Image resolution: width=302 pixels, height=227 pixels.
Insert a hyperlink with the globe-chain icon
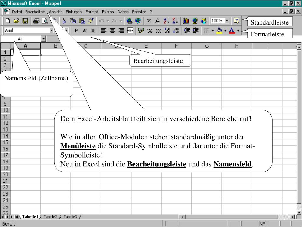pyautogui.click(x=129, y=21)
